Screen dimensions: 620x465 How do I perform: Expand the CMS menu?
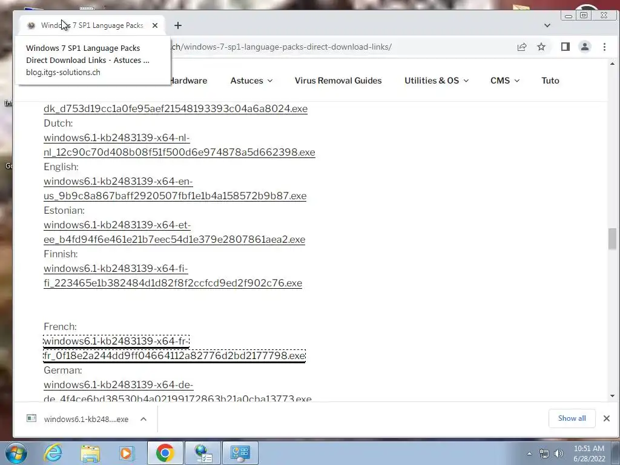point(505,81)
